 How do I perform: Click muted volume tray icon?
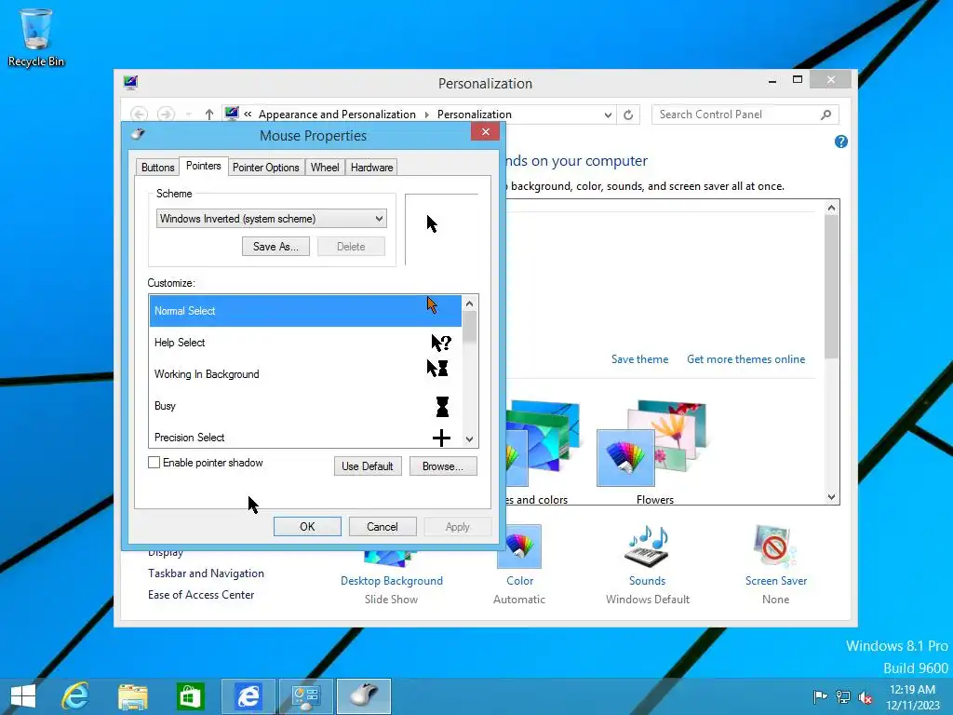(866, 696)
